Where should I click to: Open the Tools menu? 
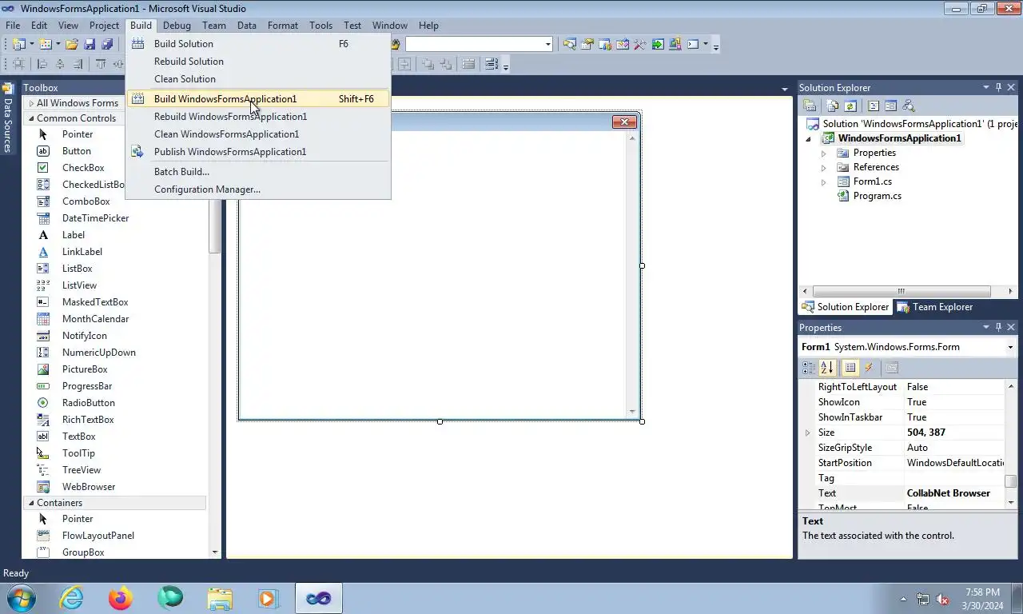(320, 26)
